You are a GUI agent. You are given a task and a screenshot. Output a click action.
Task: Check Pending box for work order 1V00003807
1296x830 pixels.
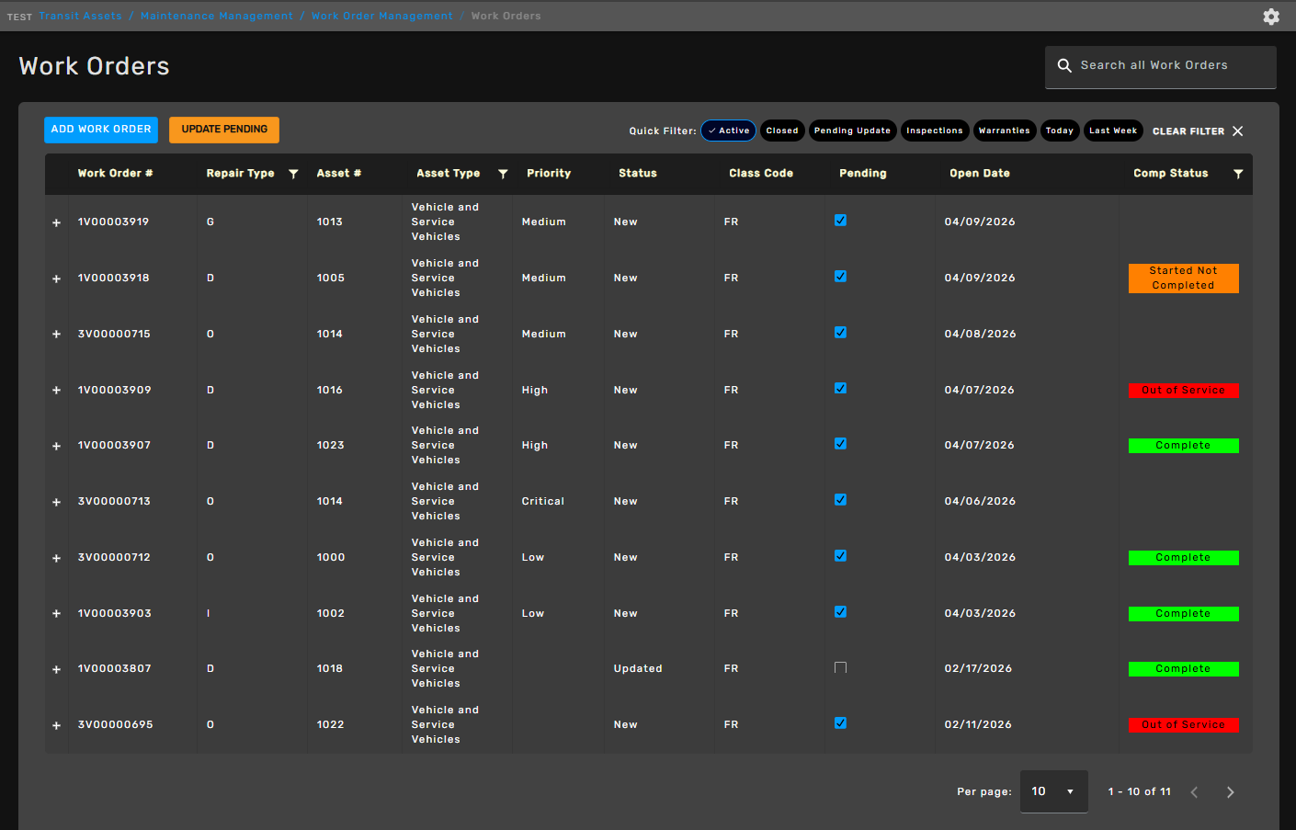click(840, 668)
